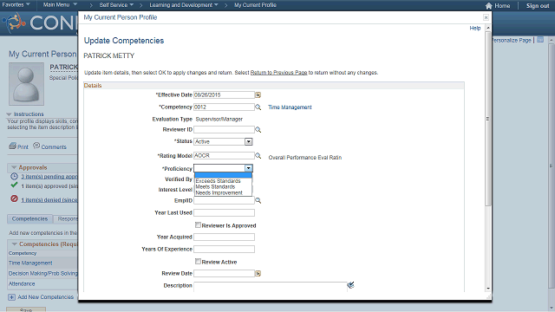Click the Effective Date input field
The height and width of the screenshot is (312, 555).
pos(224,94)
